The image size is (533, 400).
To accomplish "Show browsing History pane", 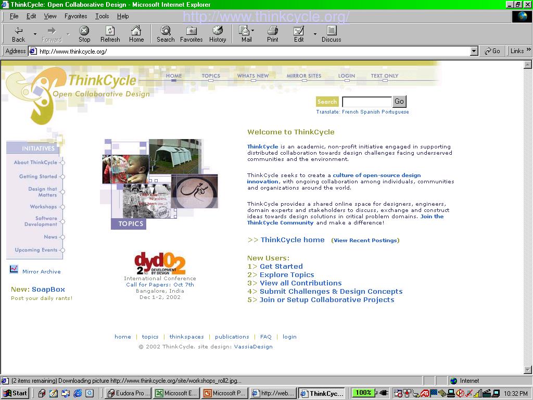I will coord(218,34).
